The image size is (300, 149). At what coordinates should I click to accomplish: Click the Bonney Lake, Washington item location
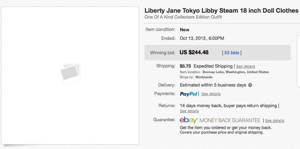(236, 72)
